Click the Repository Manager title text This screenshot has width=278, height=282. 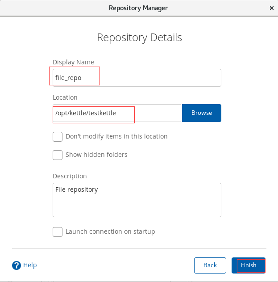click(138, 8)
